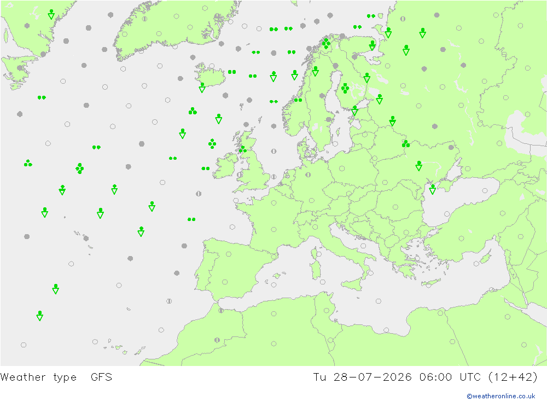Image resolution: width=547 pixels, height=401 pixels.
Task: Click the forecast date and time text
Action: pos(426,377)
